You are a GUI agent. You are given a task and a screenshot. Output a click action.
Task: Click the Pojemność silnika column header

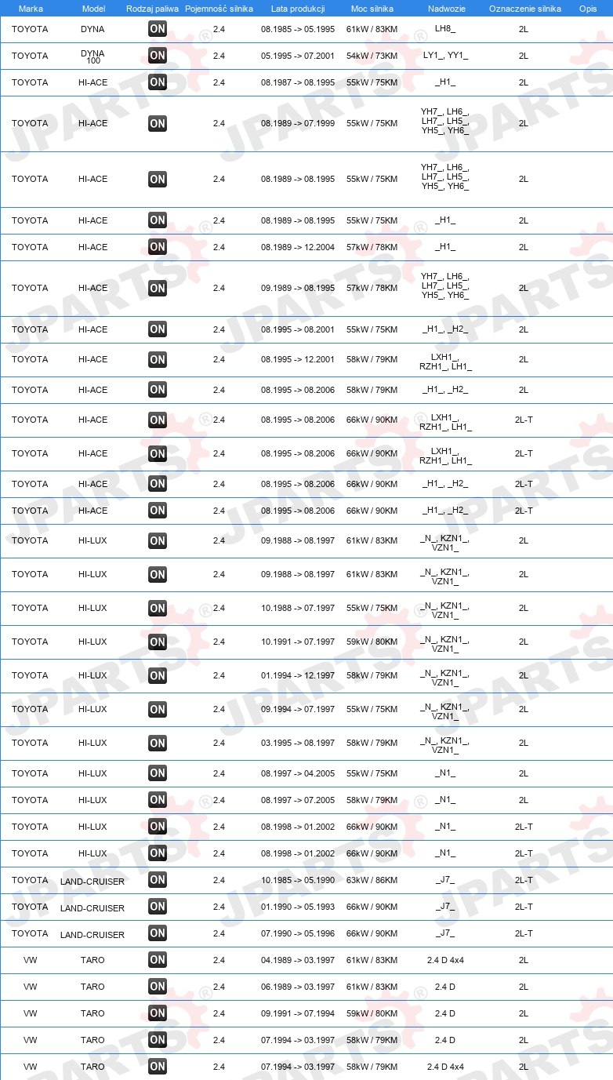[219, 9]
